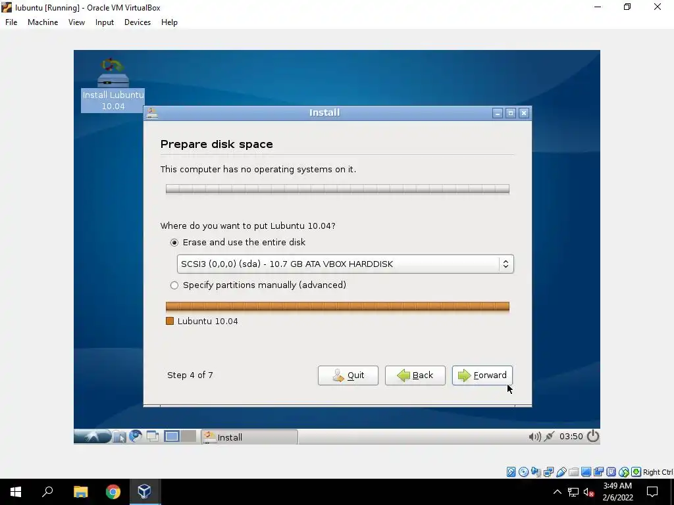Open File Explorer from the Windows taskbar
This screenshot has width=674, height=505.
[80, 492]
